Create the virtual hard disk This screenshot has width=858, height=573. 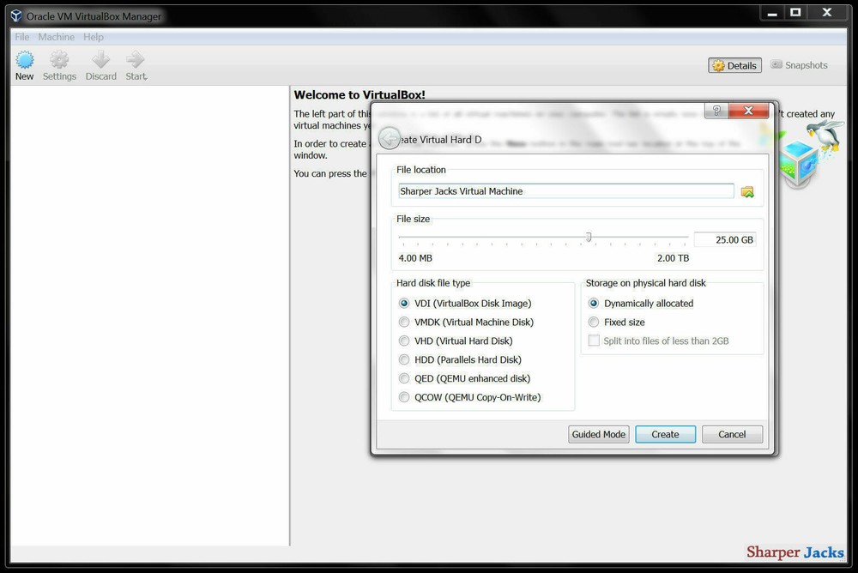coord(665,434)
